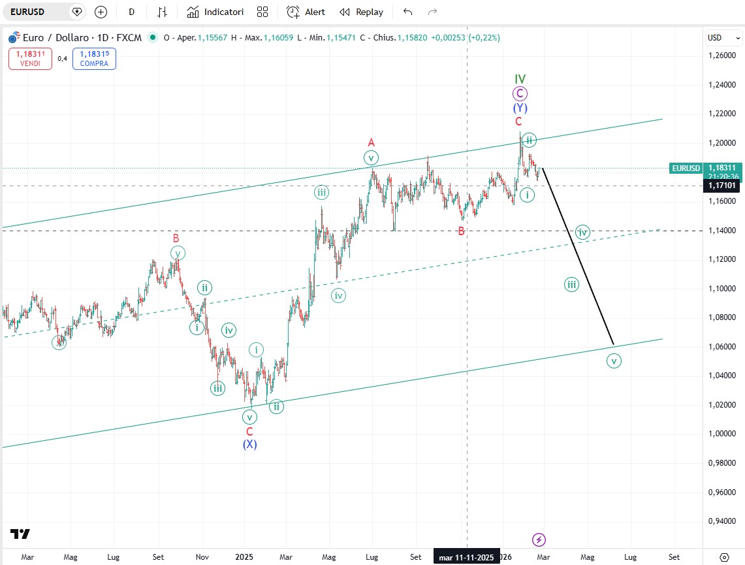Start Replay mode

click(361, 12)
